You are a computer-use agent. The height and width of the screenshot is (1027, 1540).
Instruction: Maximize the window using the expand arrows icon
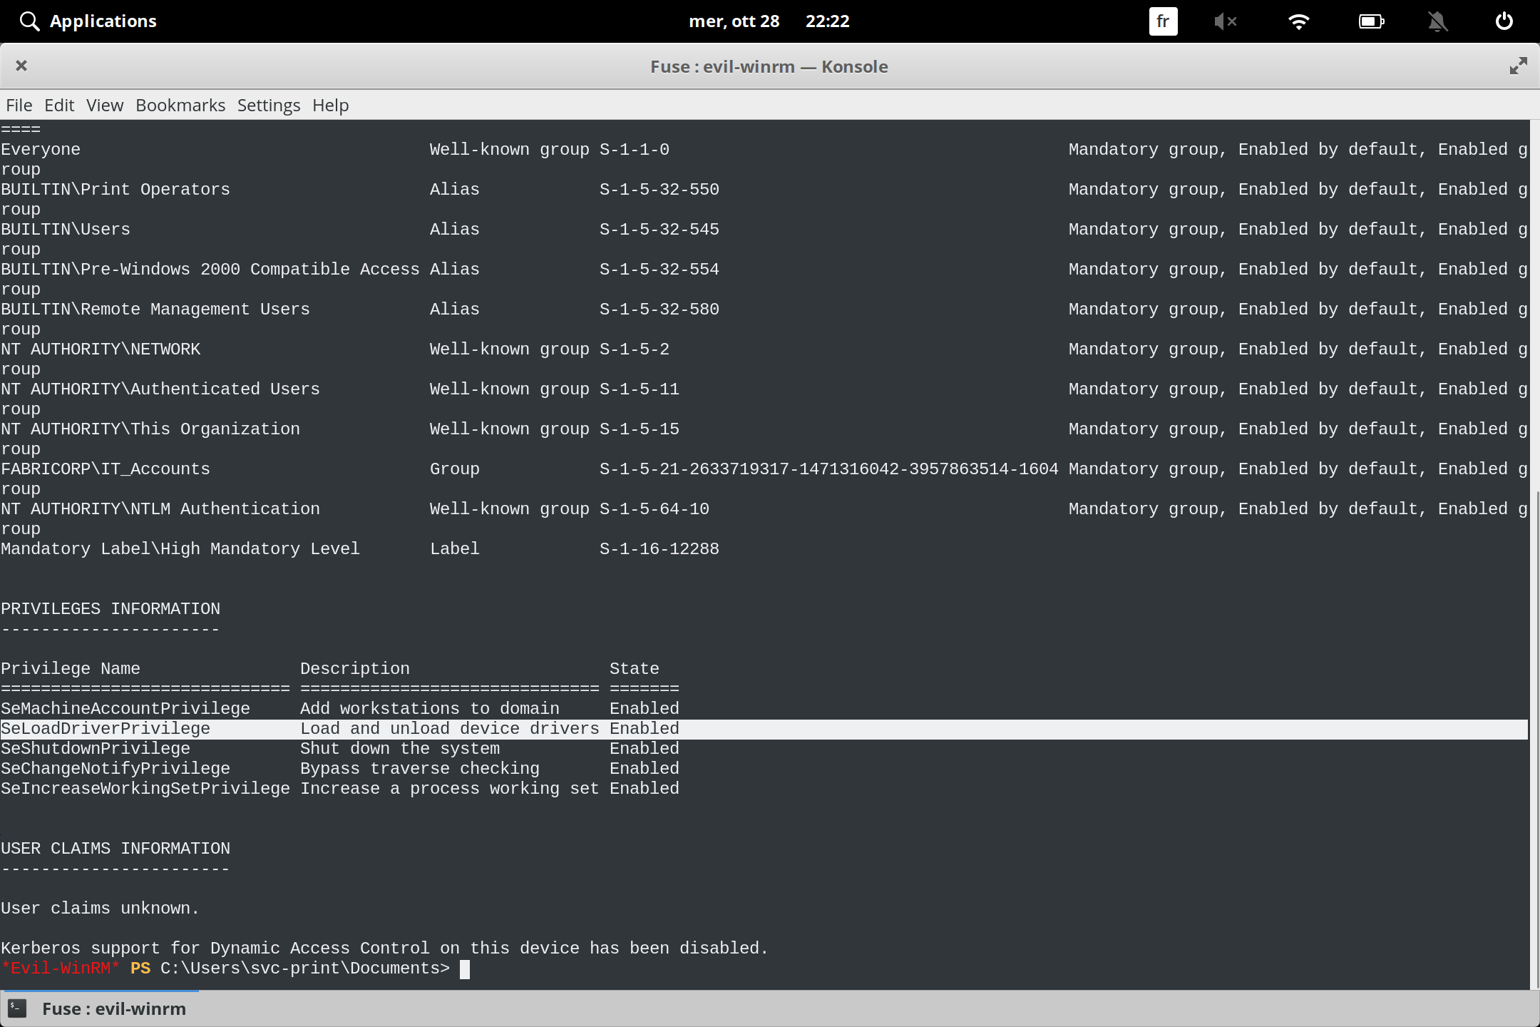tap(1517, 66)
